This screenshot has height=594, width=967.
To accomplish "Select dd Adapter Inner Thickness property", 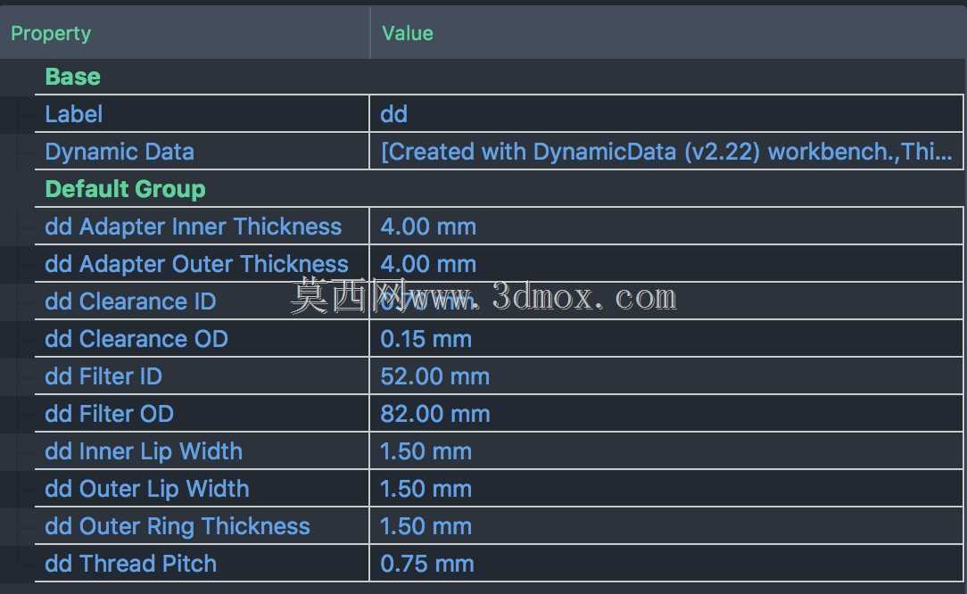I will click(193, 227).
